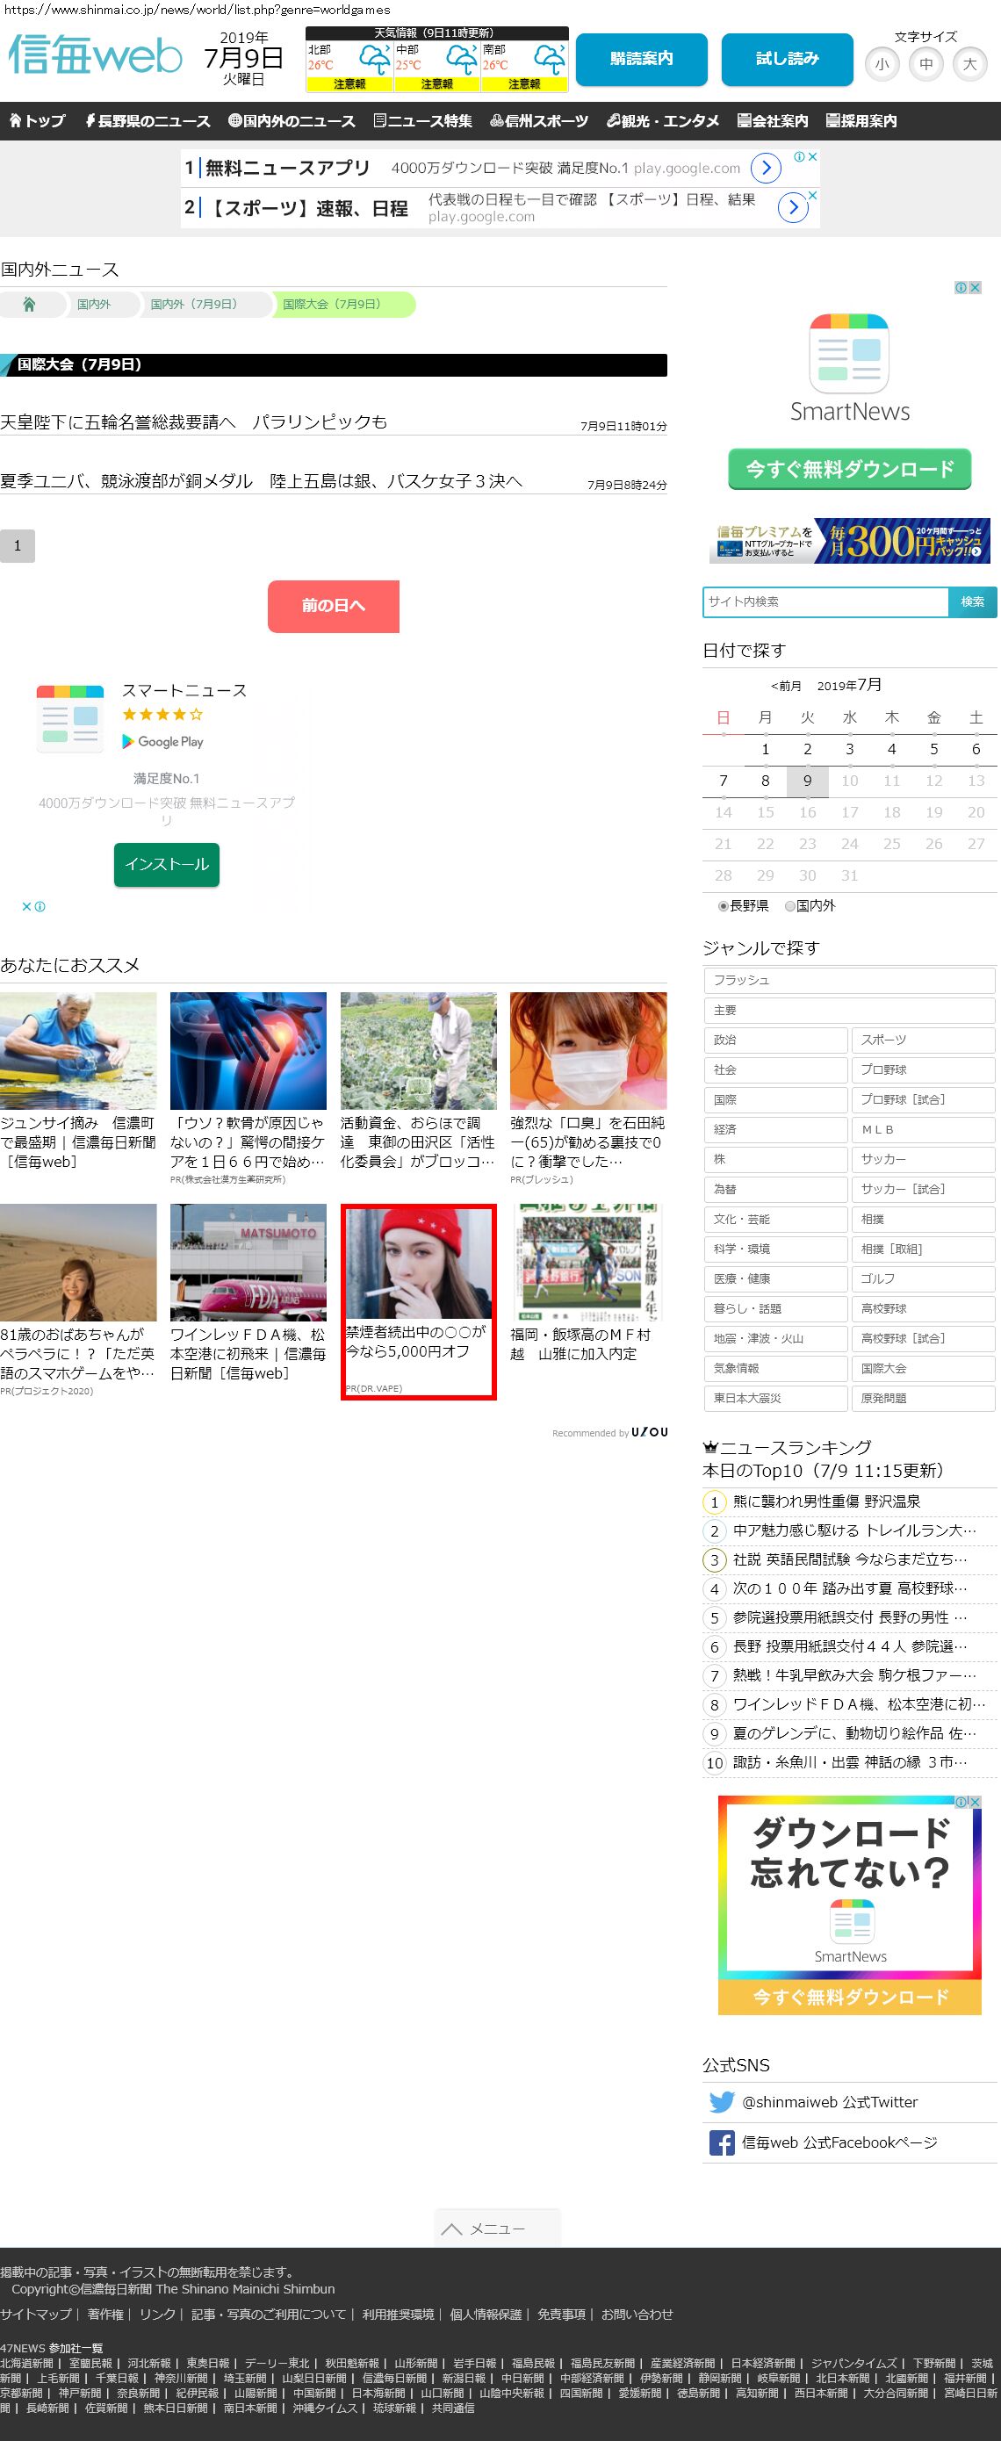1001x2441 pixels.
Task: Open 長野県のニュース navigation menu
Action: click(147, 121)
